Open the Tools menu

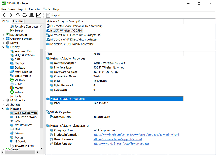(x=47, y=9)
